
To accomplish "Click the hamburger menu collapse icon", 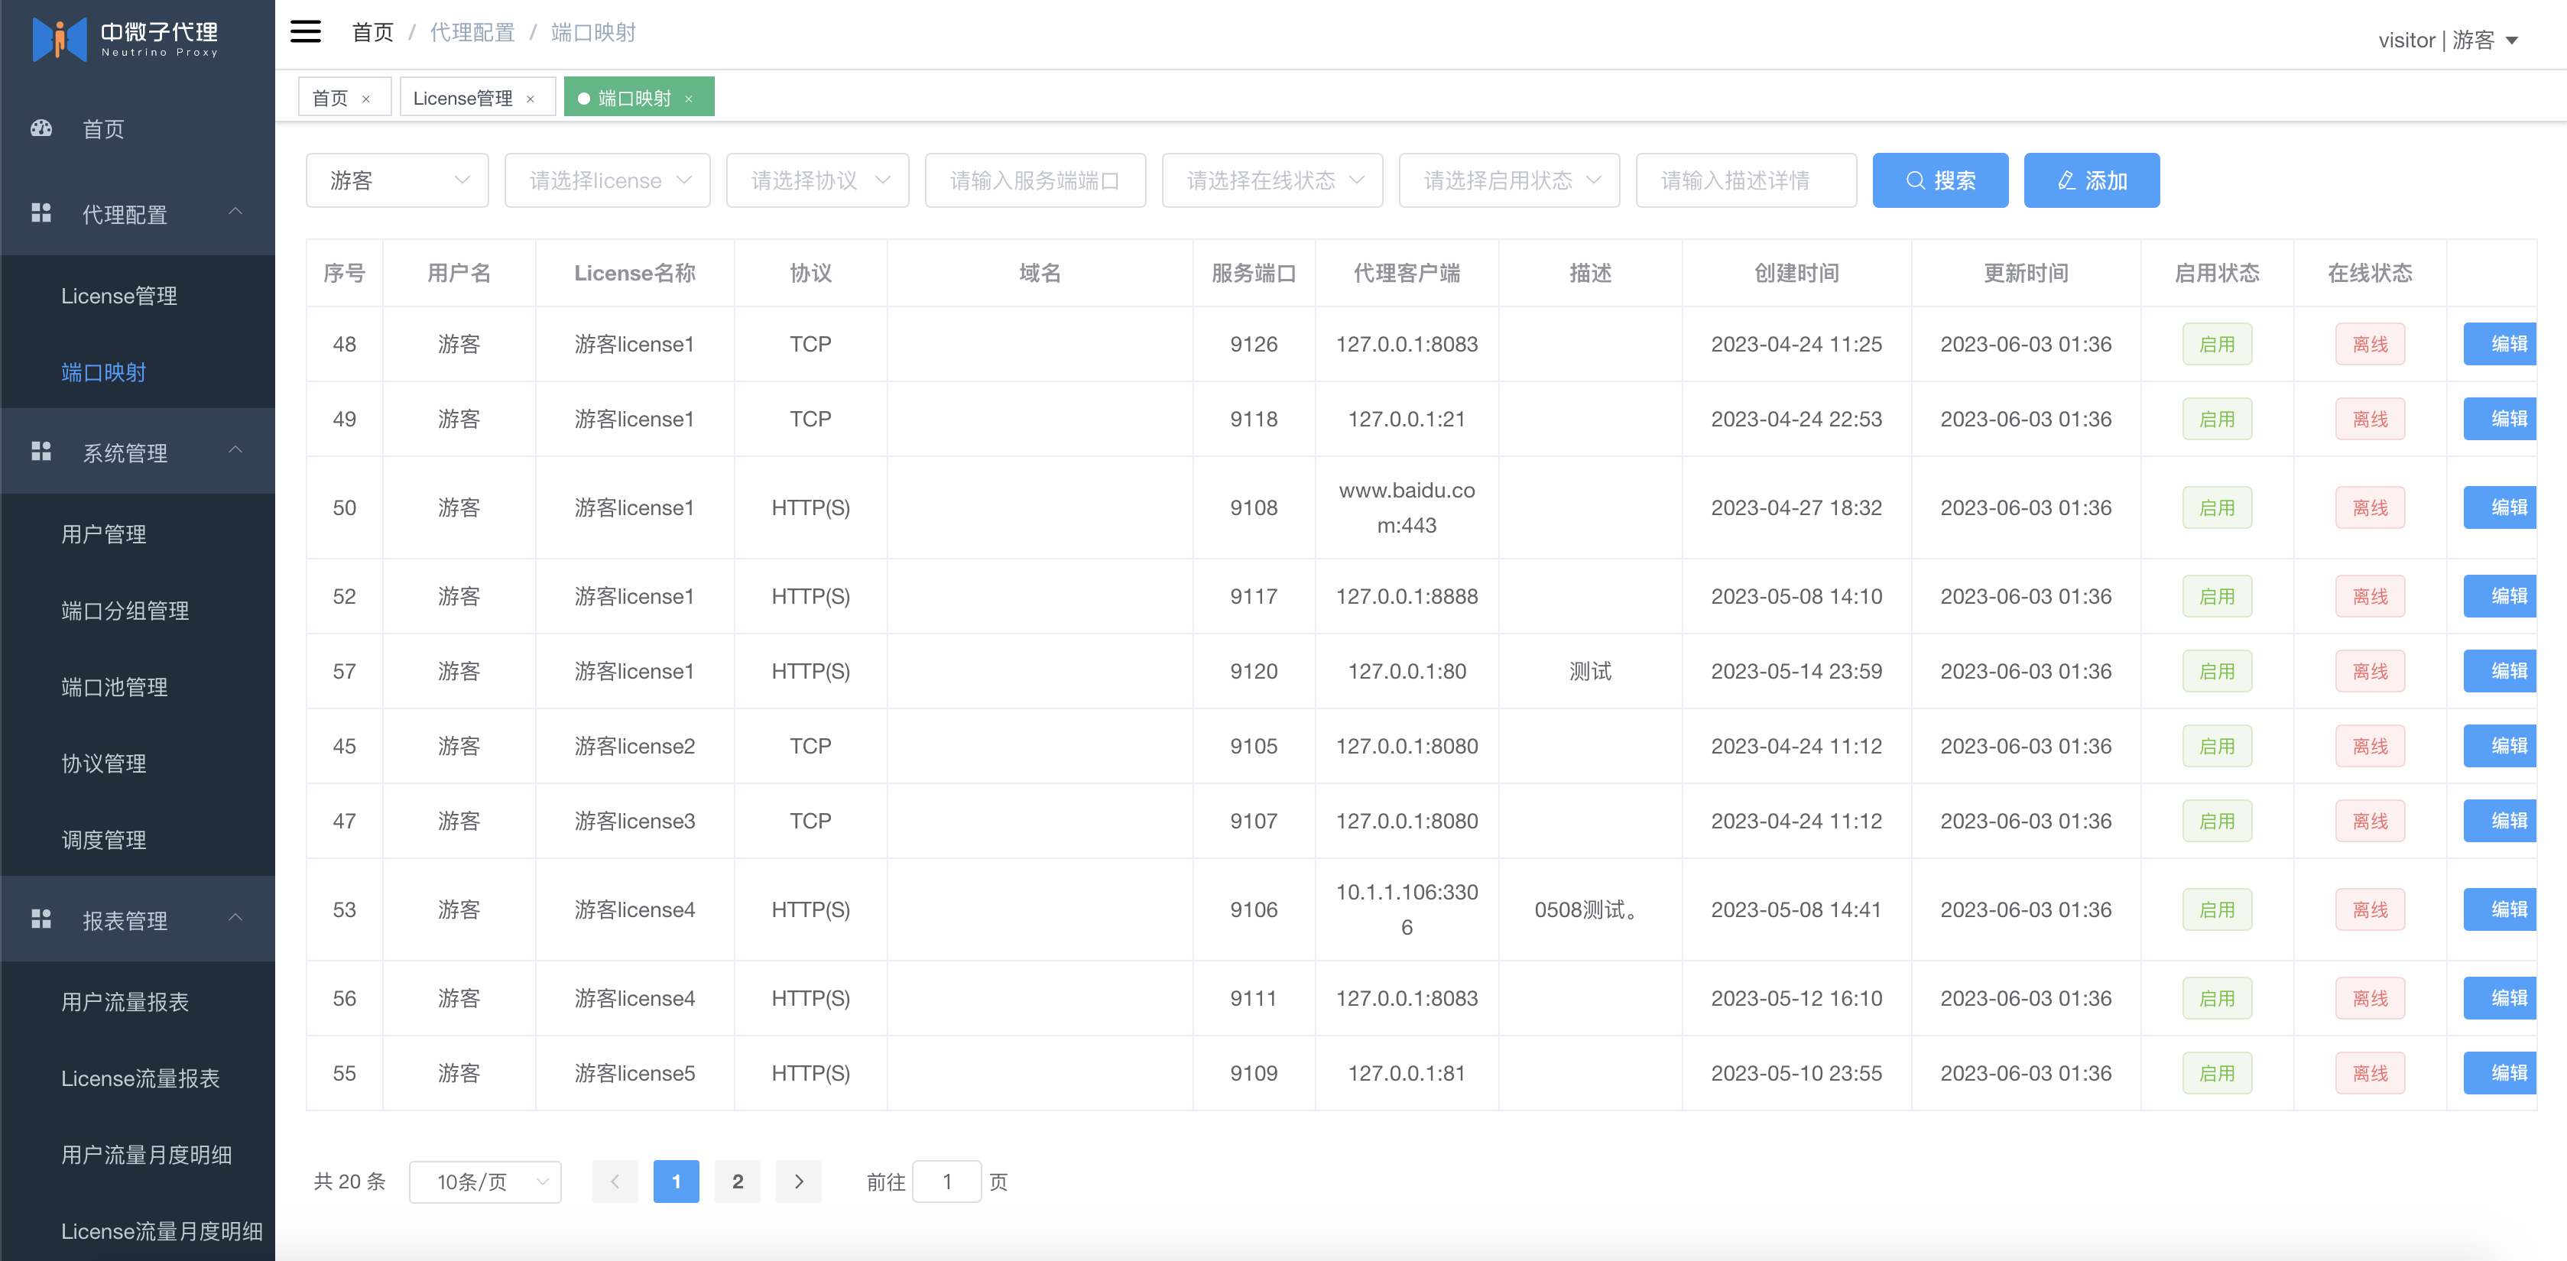I will pos(305,32).
